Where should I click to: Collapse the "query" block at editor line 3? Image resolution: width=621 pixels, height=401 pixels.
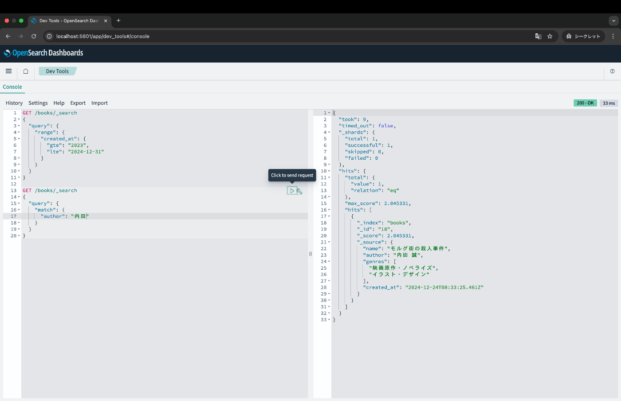(19, 126)
